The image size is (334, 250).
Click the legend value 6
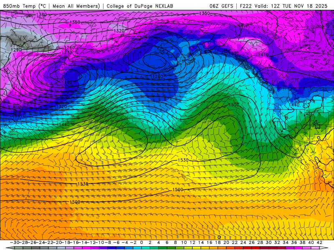[167, 242]
